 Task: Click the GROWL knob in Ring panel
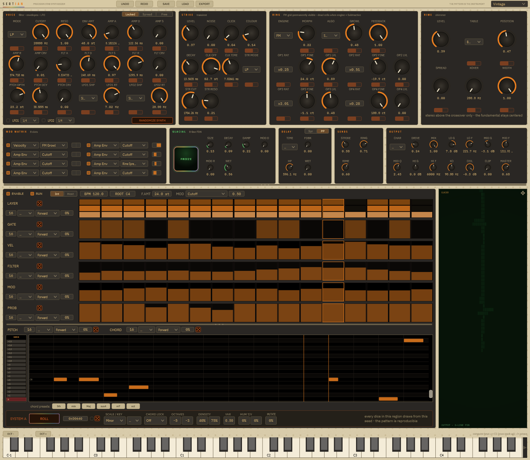pos(354,33)
